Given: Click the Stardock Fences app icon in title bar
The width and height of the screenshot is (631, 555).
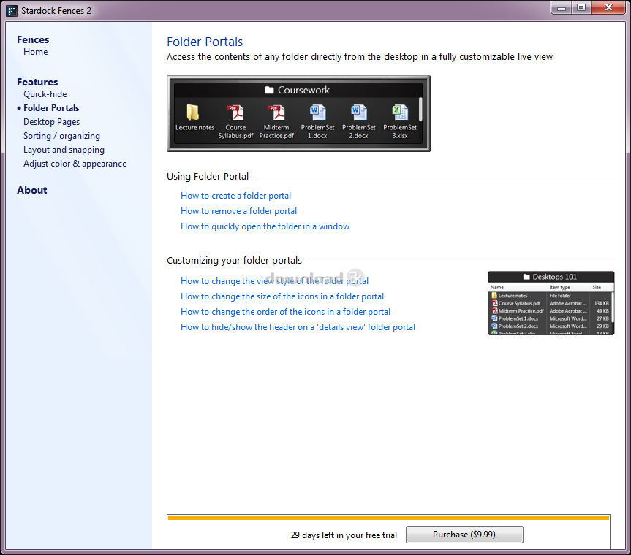Looking at the screenshot, I should pyautogui.click(x=12, y=10).
